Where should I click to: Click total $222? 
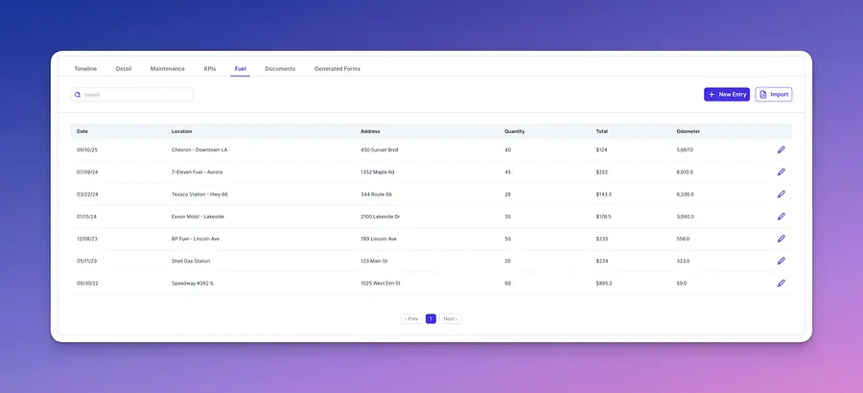coord(602,172)
